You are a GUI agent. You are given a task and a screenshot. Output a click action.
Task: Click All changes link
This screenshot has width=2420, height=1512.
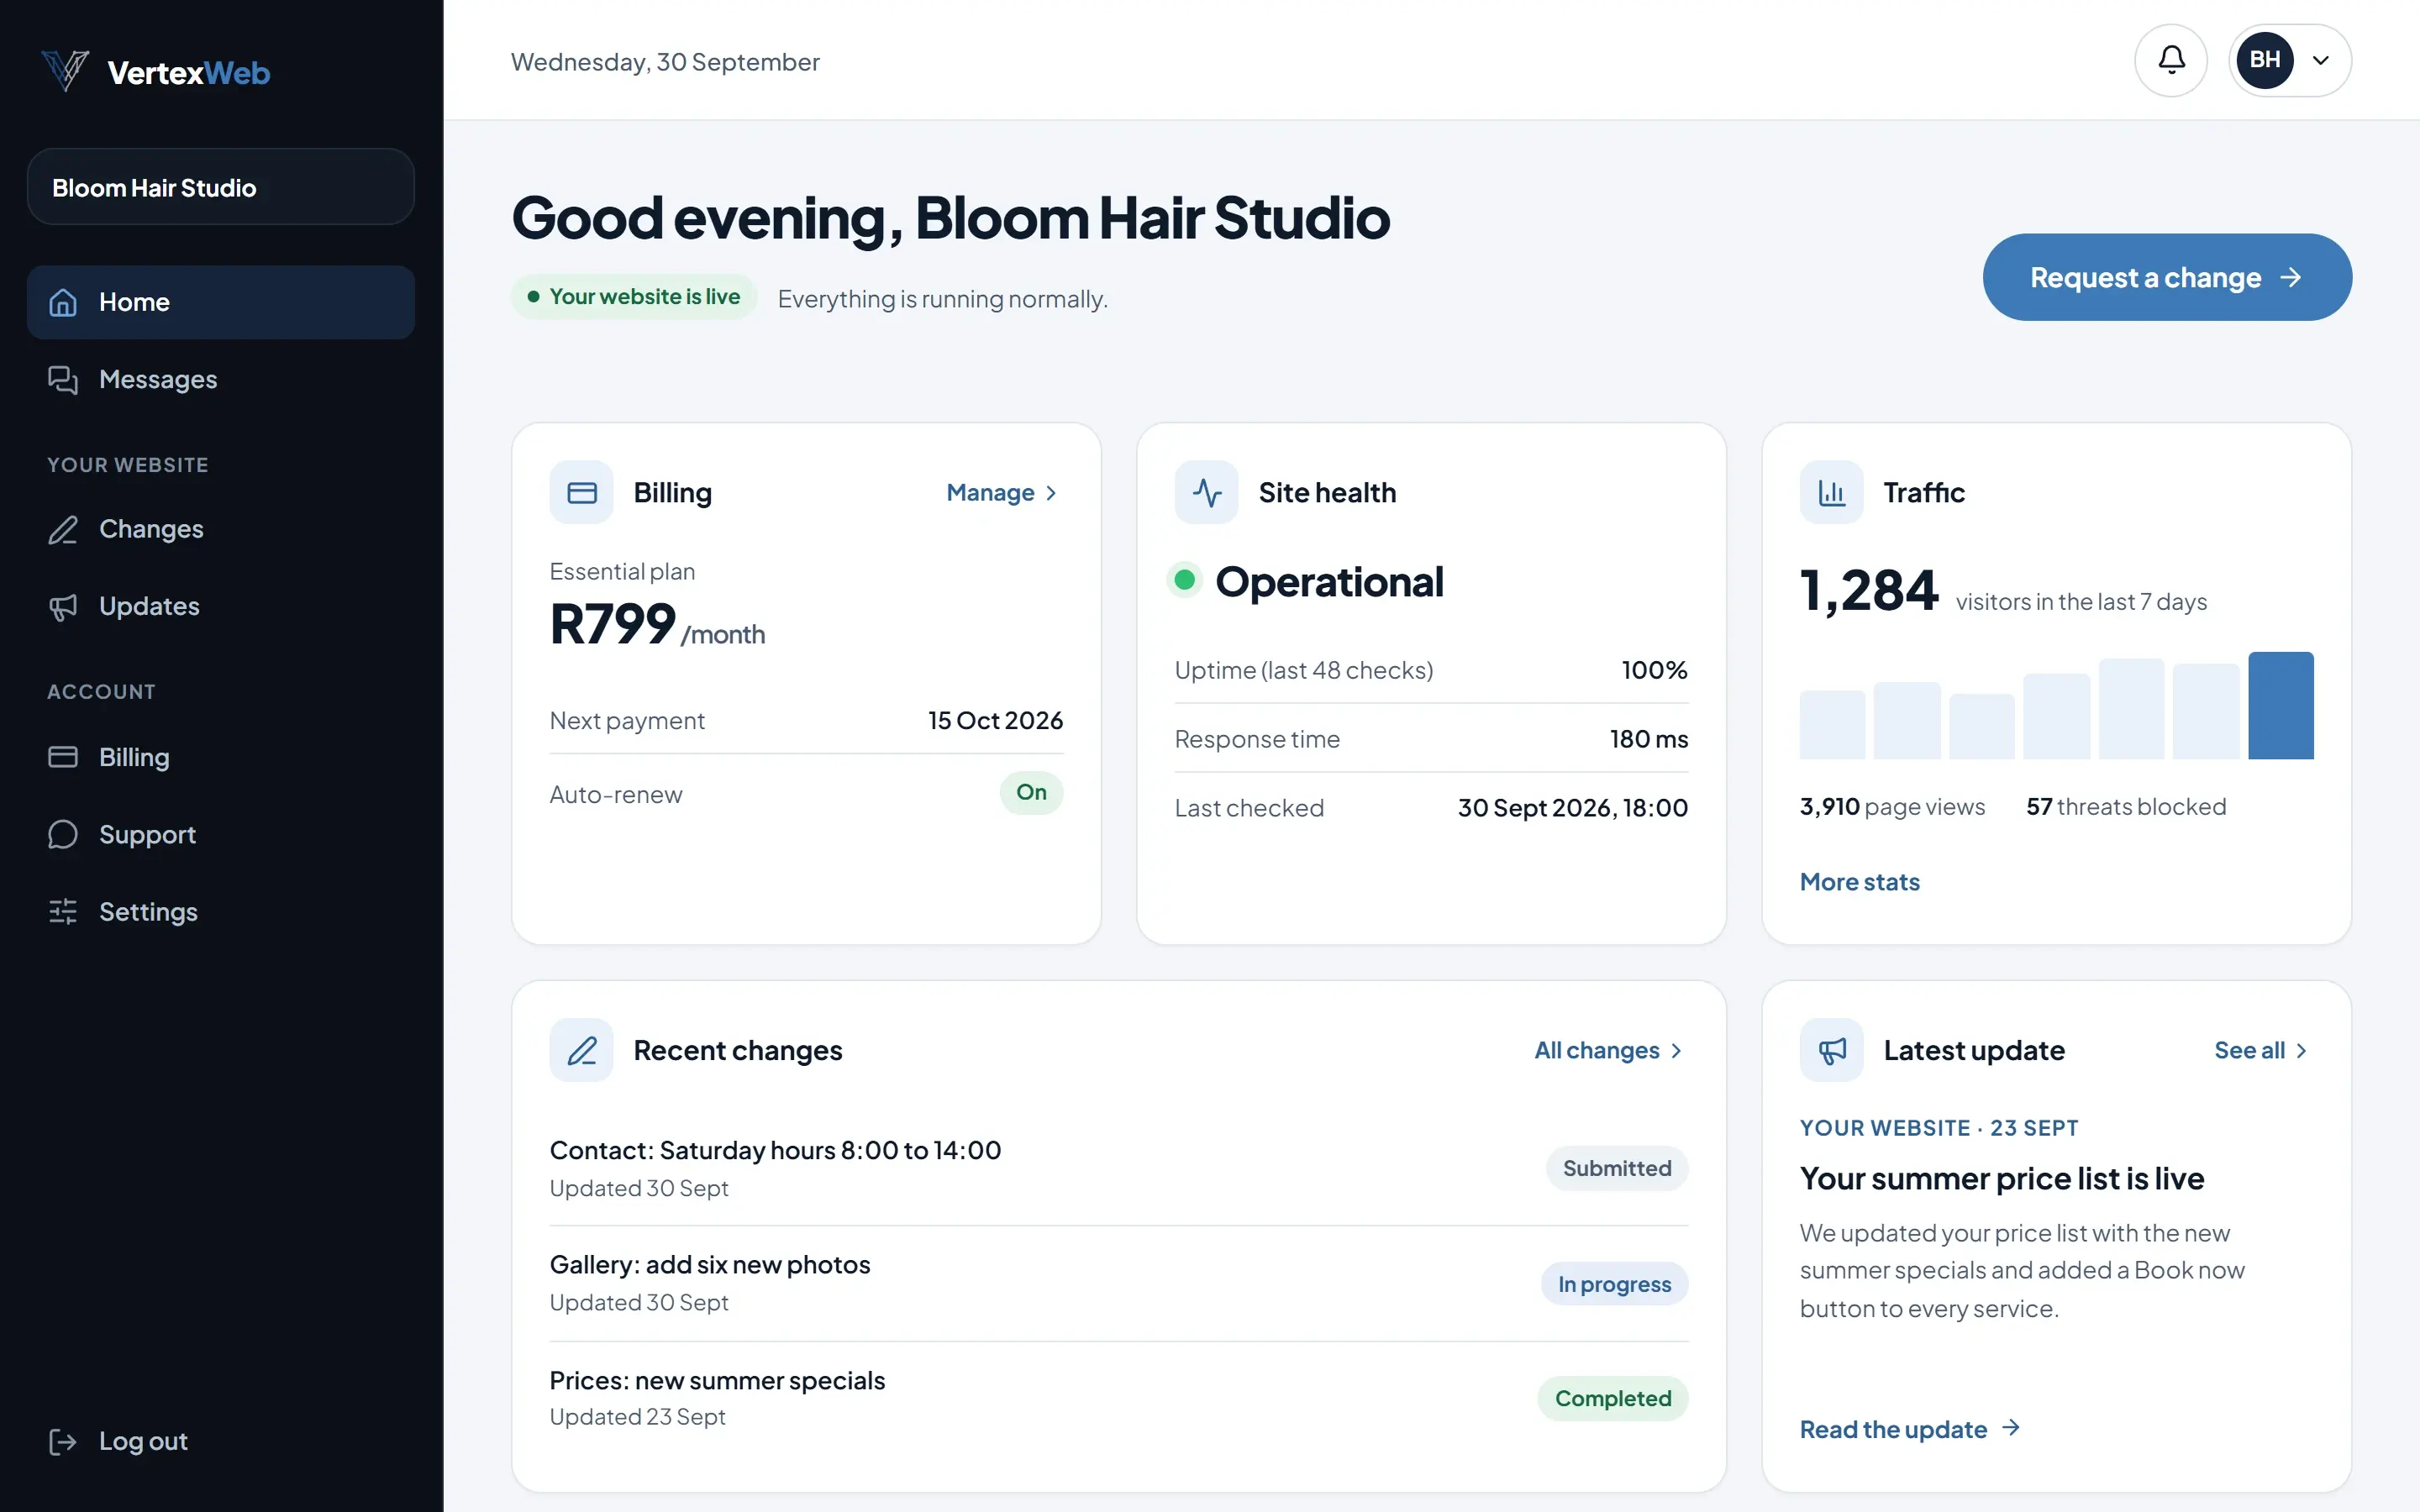tap(1609, 1051)
